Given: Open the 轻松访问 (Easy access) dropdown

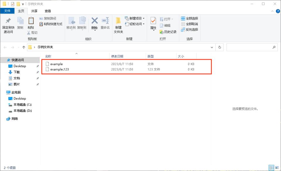Looking at the screenshot, I should click(x=143, y=23).
